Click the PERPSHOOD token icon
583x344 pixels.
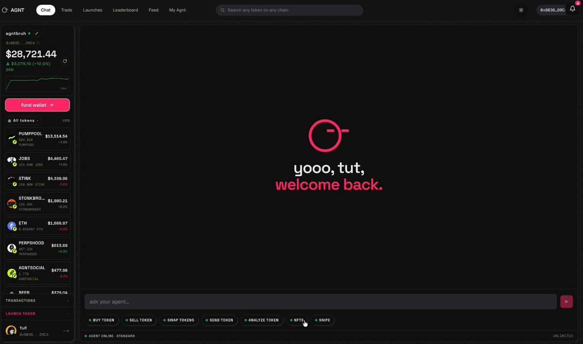[12, 248]
